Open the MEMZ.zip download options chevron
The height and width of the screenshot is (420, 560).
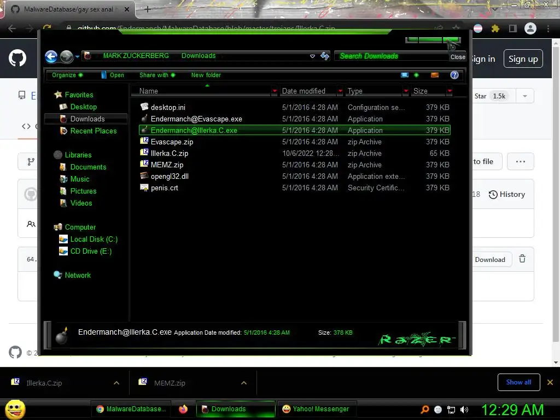click(x=244, y=383)
